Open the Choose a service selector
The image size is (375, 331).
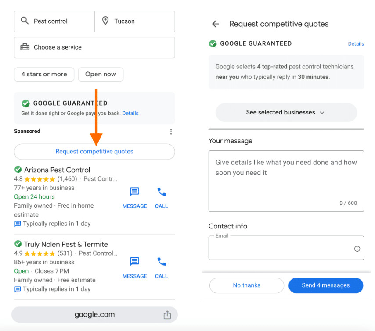94,47
